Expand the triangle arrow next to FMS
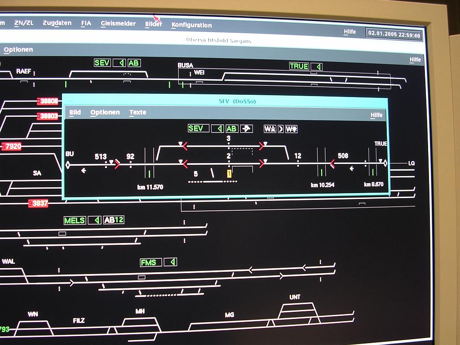The width and height of the screenshot is (460, 345). [x=171, y=262]
